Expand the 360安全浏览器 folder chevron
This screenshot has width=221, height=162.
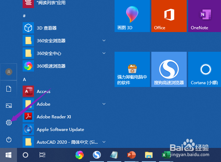point(104,40)
